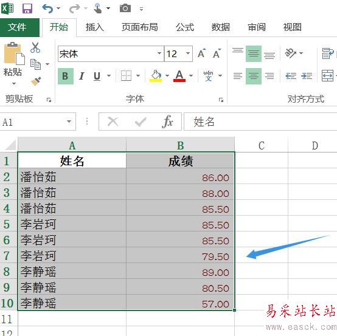This screenshot has height=336, width=337.
Task: Toggle center horizontal alignment
Action: point(254,76)
